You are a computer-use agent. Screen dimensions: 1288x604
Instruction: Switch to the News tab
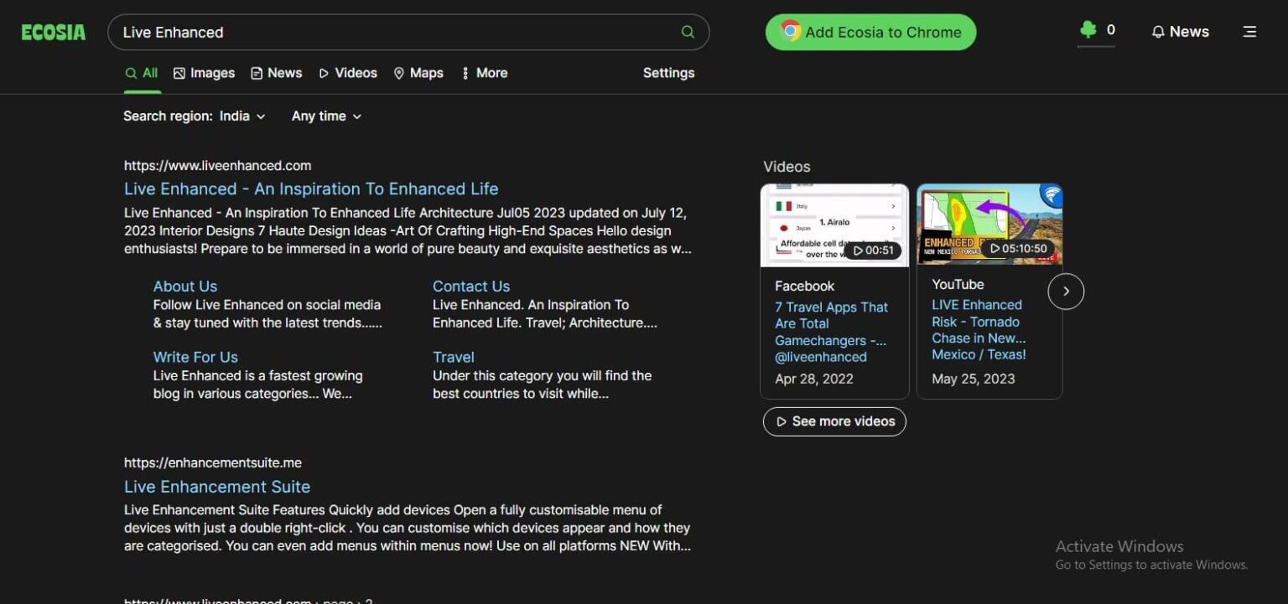click(x=277, y=73)
